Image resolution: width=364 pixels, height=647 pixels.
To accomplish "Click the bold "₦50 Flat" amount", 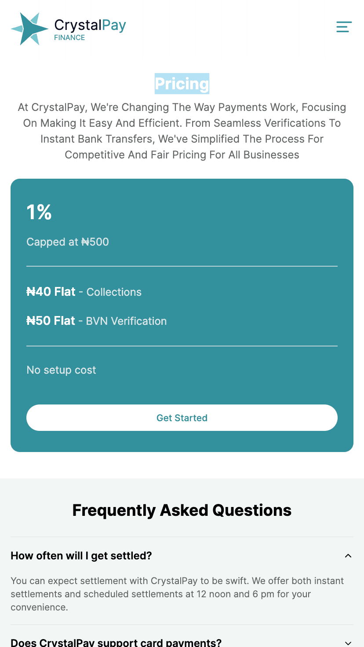I will click(51, 321).
